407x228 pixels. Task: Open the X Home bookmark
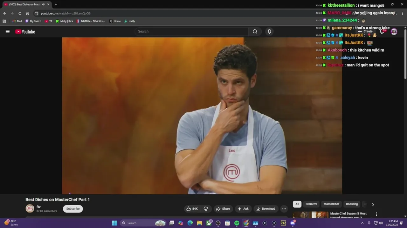[115, 21]
